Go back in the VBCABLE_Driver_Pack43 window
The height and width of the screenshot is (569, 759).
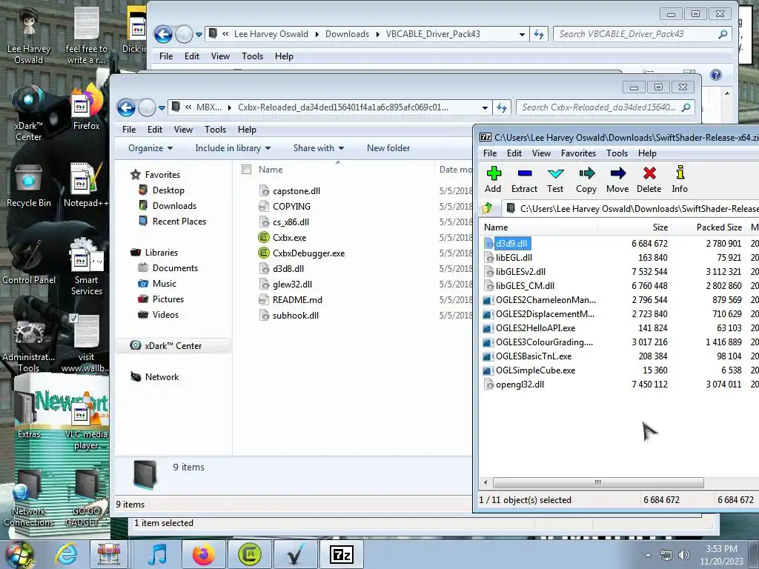pyautogui.click(x=163, y=34)
